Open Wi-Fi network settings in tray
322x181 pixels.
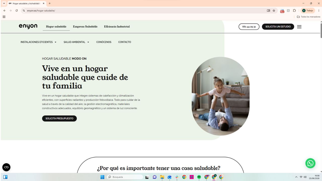click(301, 177)
